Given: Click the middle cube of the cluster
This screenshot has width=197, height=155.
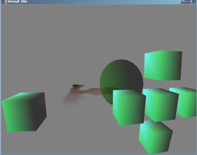Looking at the screenshot, I should pyautogui.click(x=161, y=105).
